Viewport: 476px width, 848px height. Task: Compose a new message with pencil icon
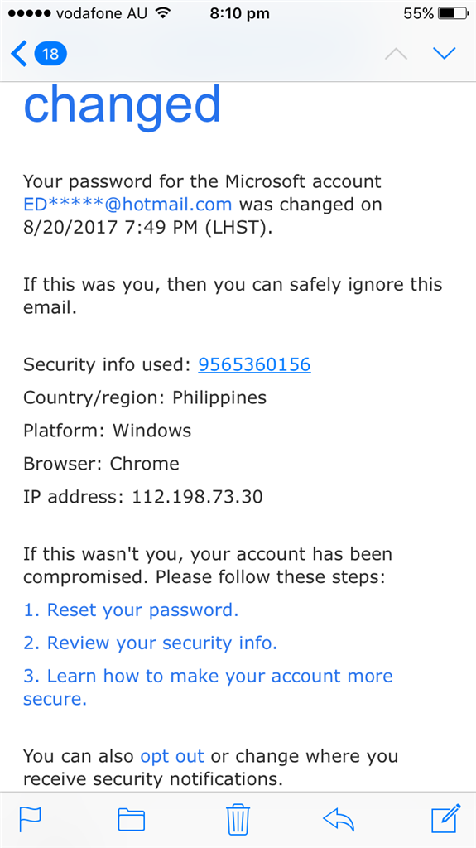coord(445,817)
